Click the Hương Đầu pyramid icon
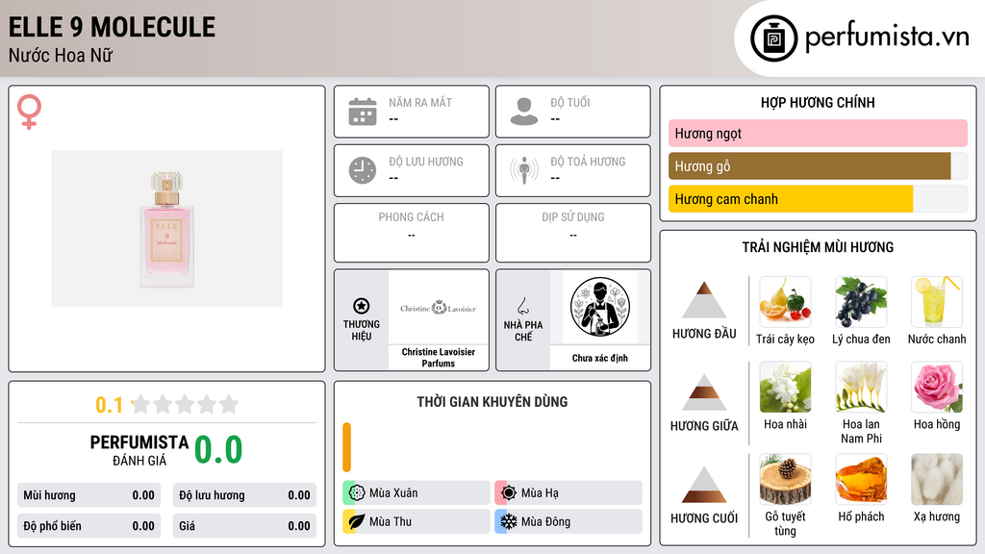The width and height of the screenshot is (985, 554). 704,300
